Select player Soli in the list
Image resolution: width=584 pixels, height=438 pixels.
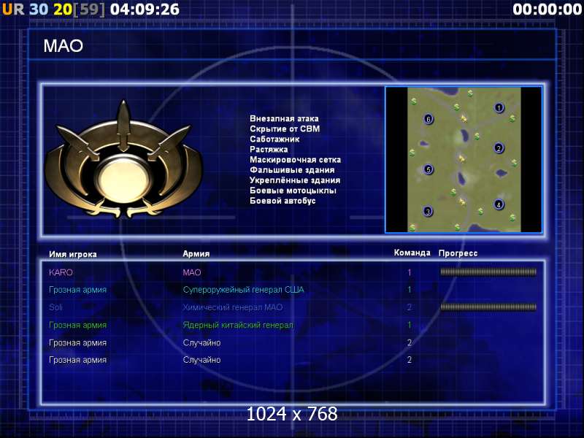click(56, 307)
